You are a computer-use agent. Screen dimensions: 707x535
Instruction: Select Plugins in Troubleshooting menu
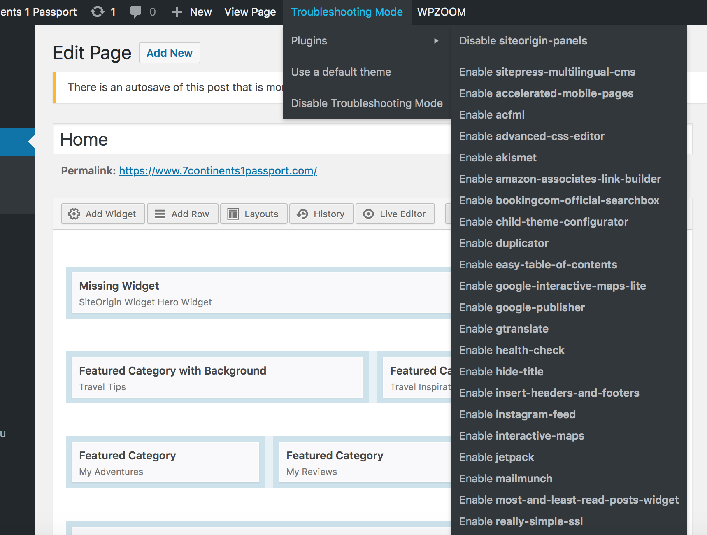coord(309,41)
